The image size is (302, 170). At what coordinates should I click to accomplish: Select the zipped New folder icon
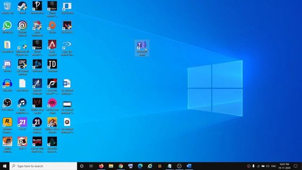pos(8,46)
